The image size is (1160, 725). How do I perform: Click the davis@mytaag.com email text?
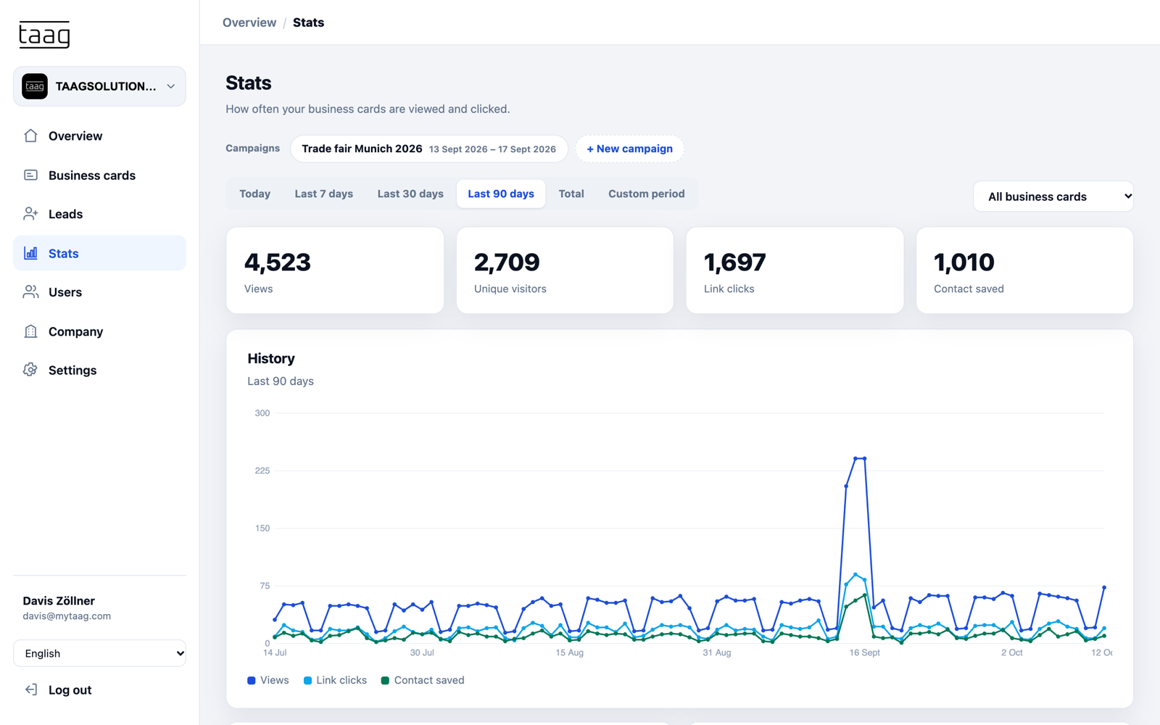click(x=67, y=616)
